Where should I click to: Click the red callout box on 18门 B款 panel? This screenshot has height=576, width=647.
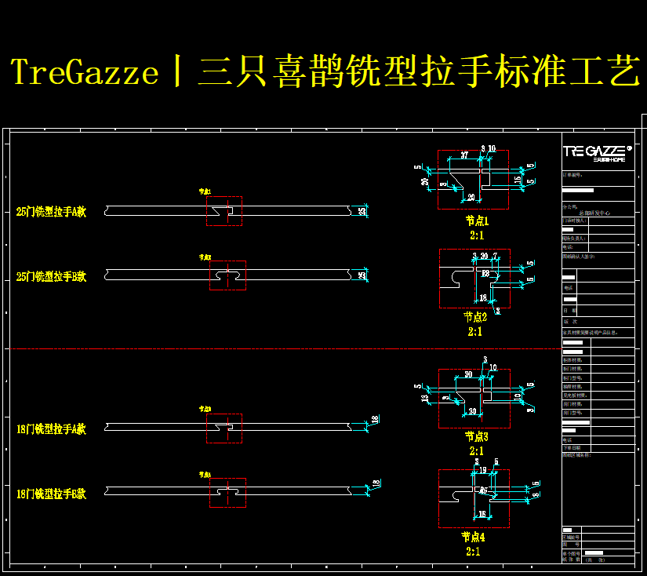[227, 493]
